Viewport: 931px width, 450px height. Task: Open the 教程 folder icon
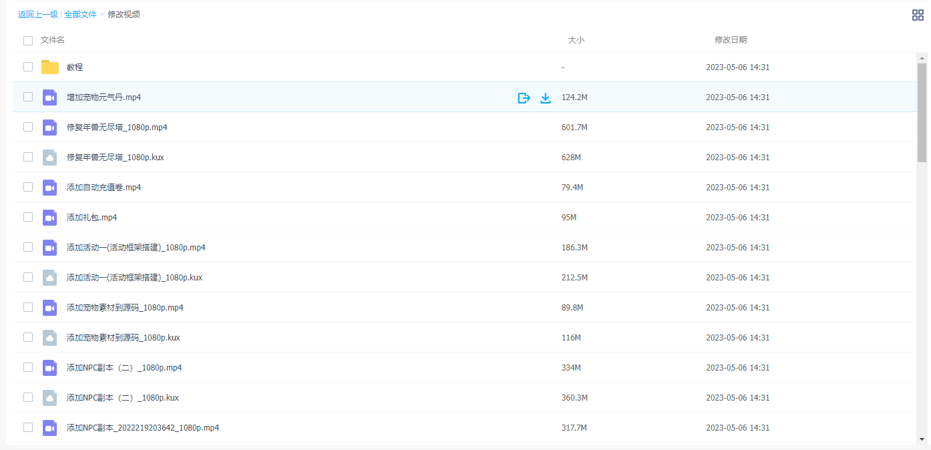click(x=50, y=67)
